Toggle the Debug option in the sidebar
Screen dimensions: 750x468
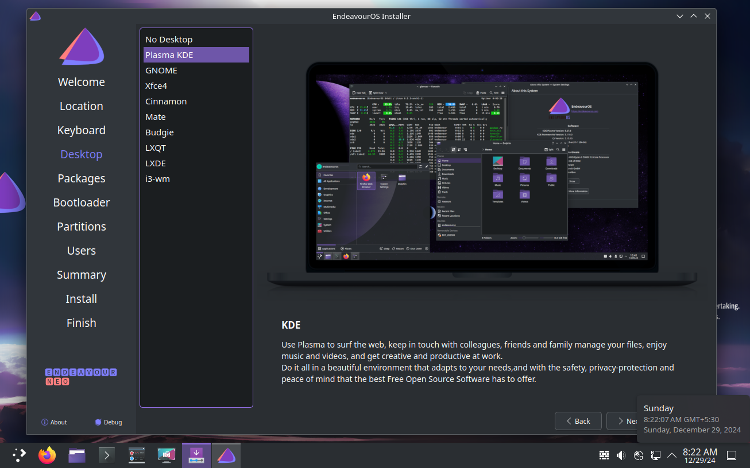coord(108,422)
